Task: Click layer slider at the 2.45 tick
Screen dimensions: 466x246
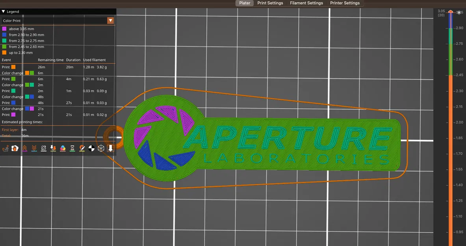Action: tap(451, 75)
